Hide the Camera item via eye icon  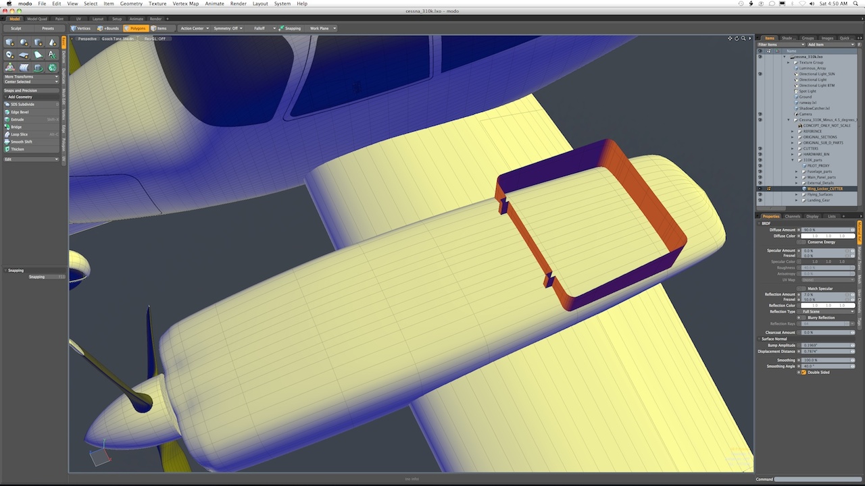tap(760, 114)
